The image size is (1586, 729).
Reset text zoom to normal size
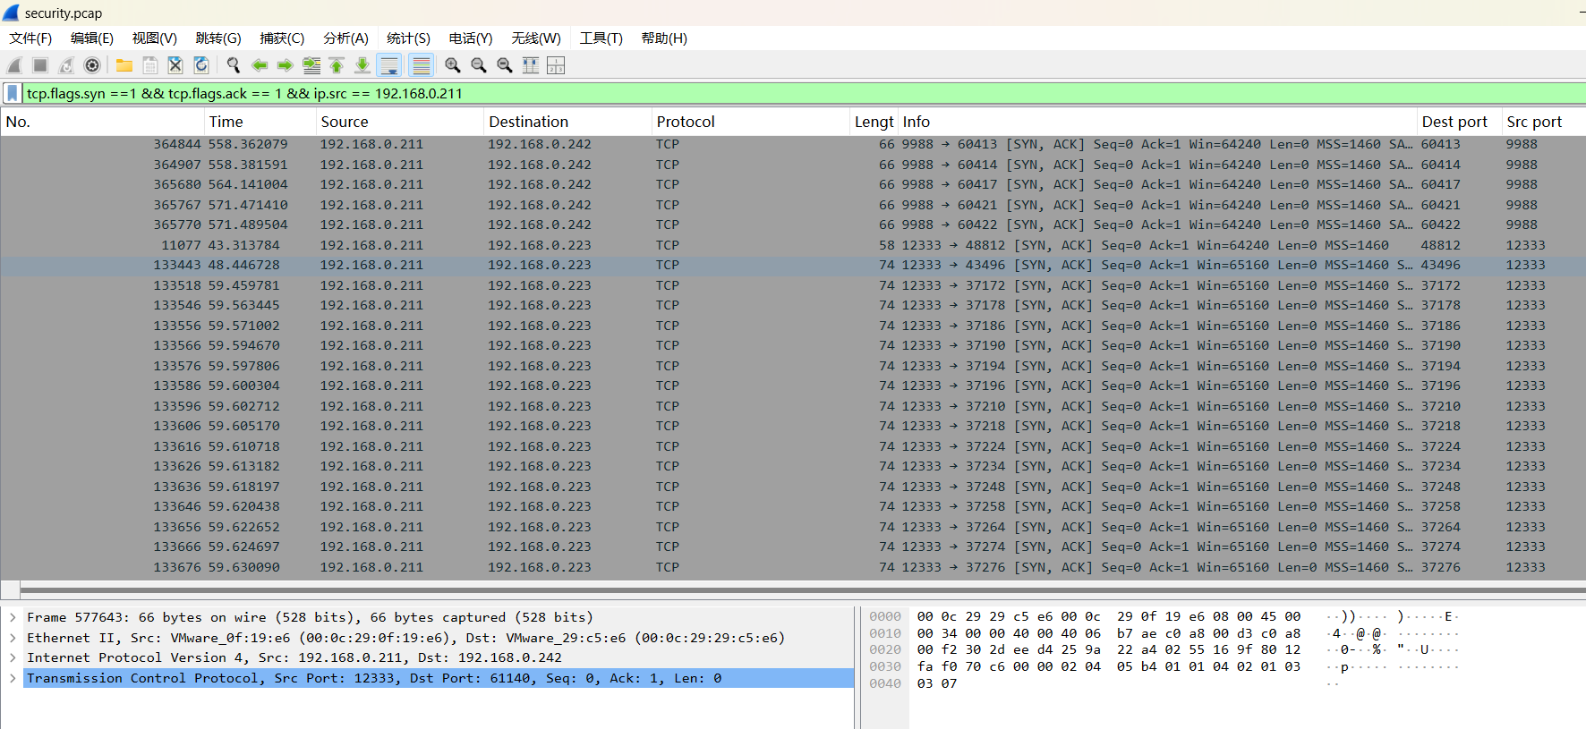(505, 65)
